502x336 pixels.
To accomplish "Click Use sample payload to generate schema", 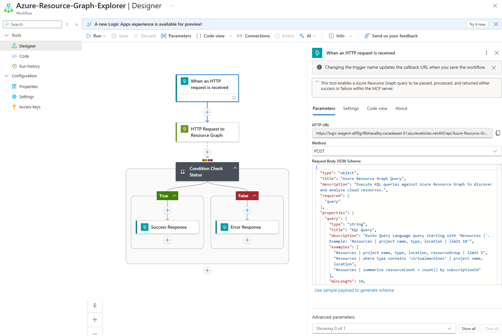I will 354,290.
